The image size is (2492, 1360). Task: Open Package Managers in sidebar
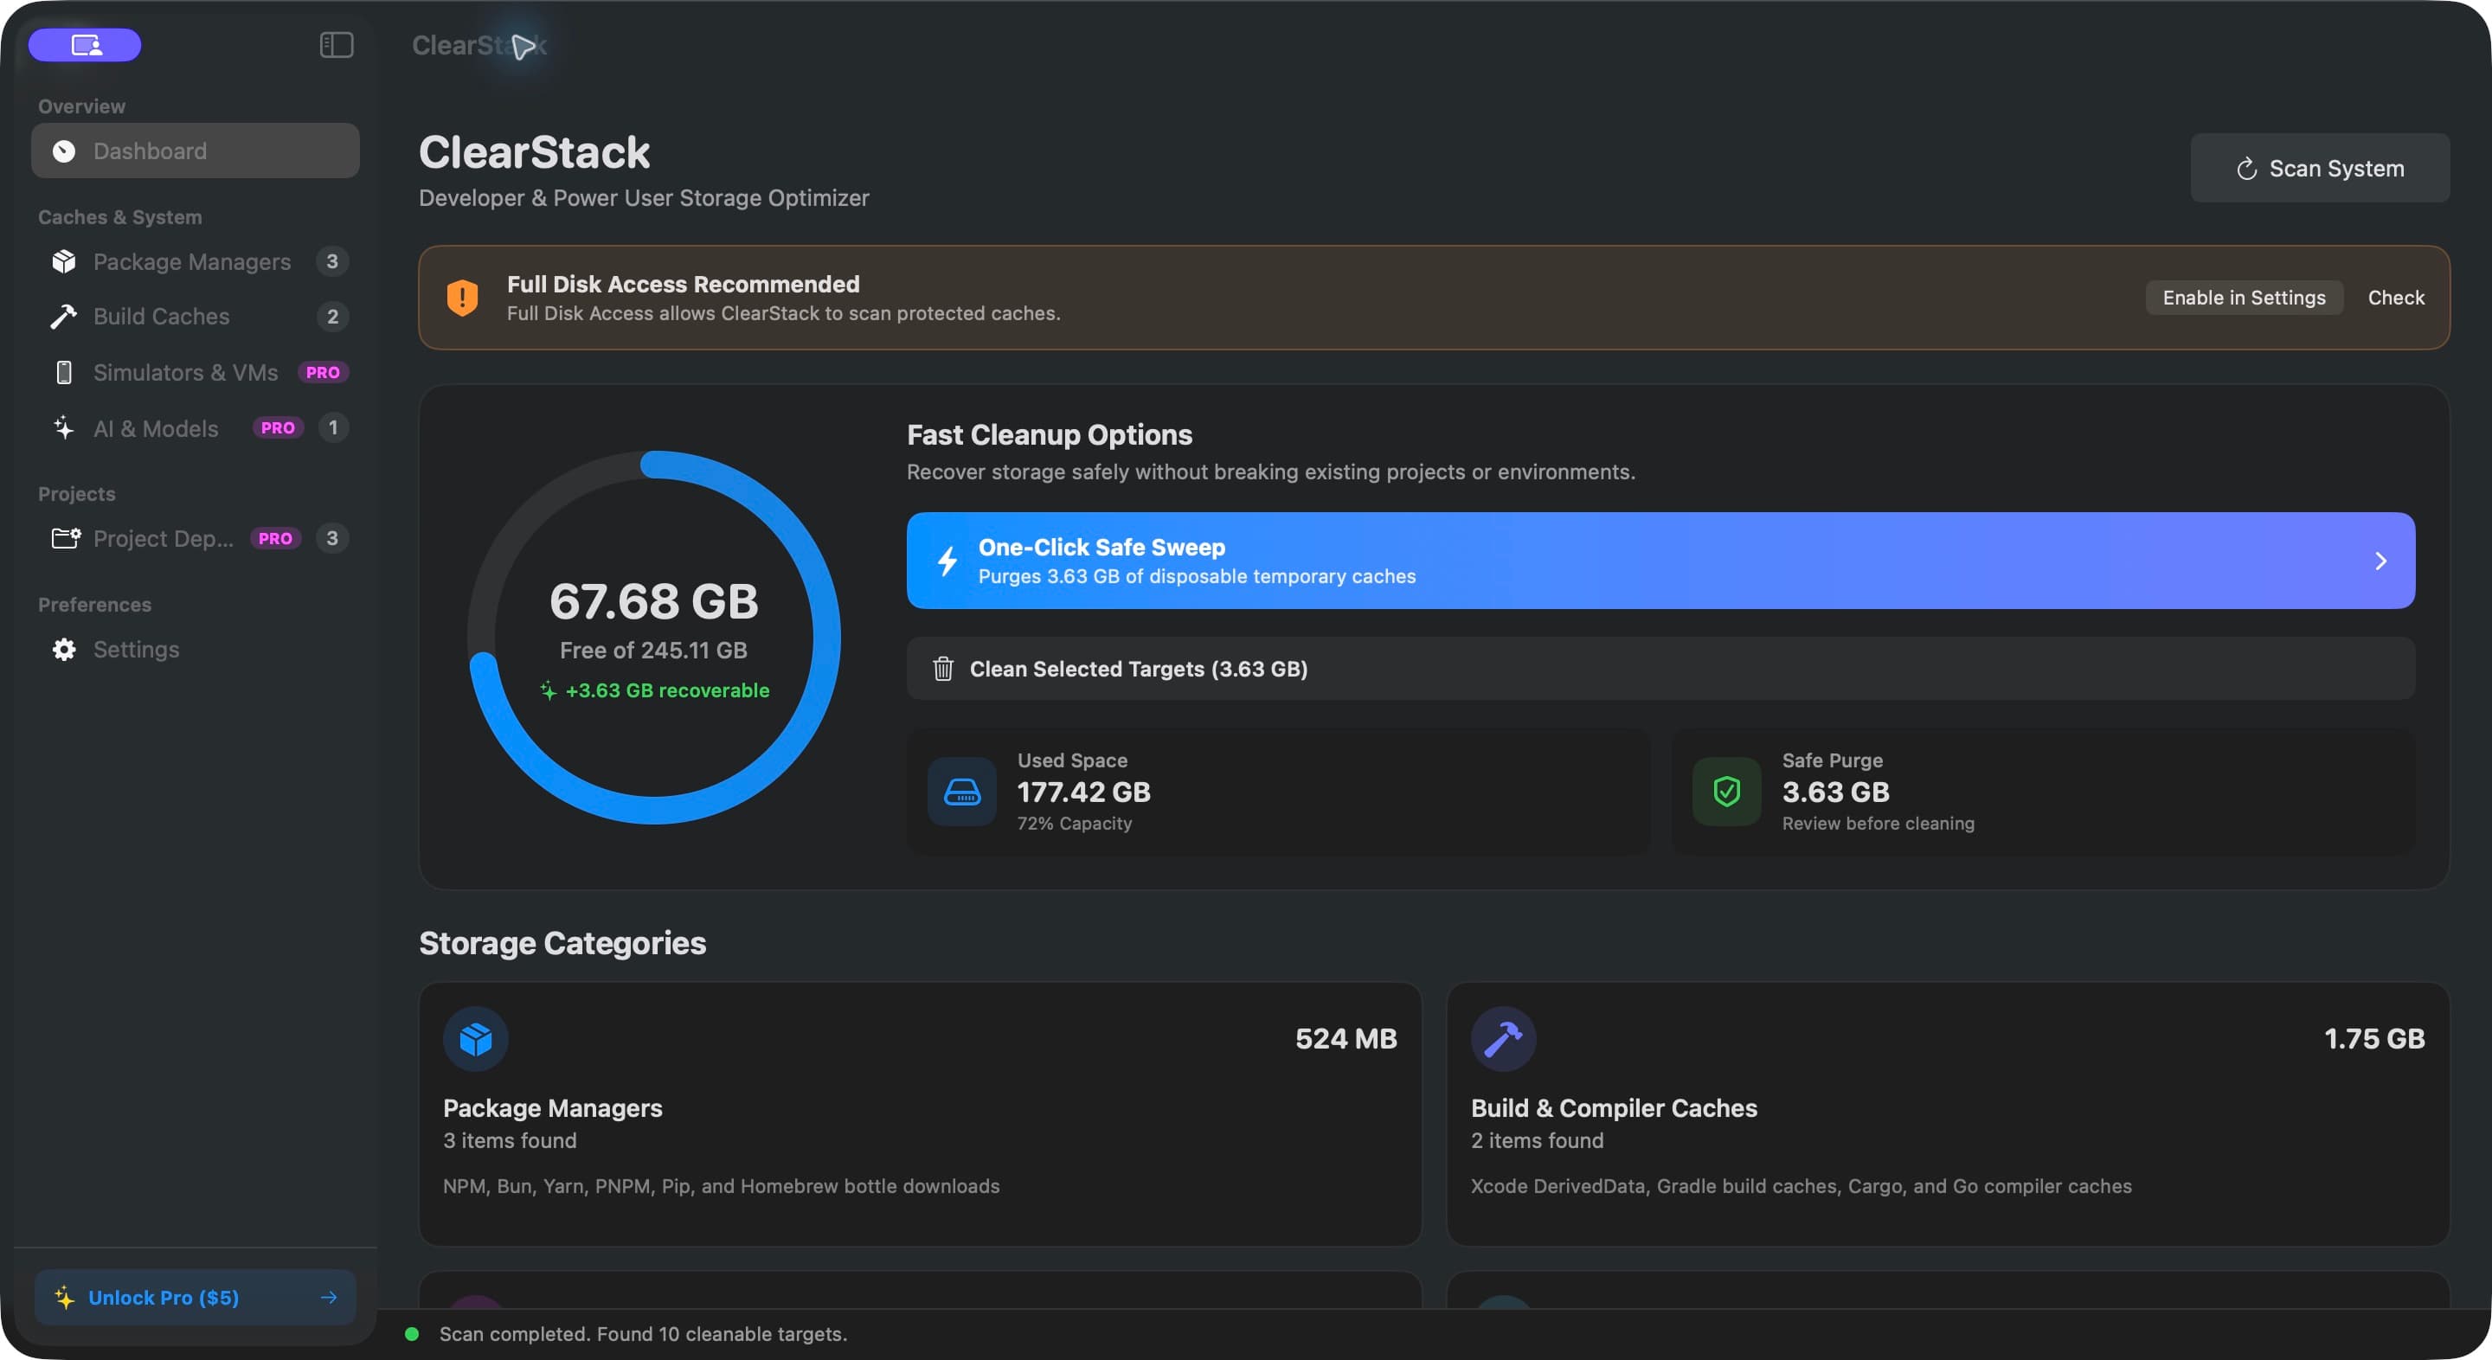[196, 261]
